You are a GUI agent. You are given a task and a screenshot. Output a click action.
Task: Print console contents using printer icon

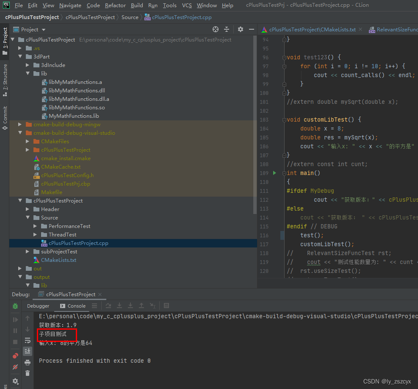point(28,362)
